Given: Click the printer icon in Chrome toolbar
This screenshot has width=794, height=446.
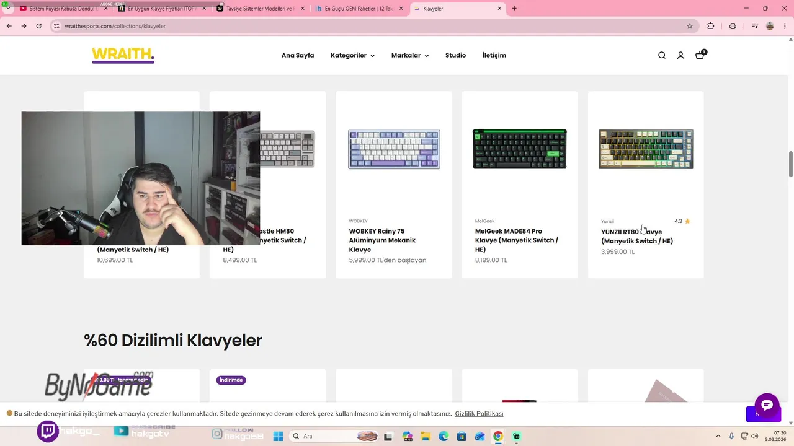Looking at the screenshot, I should (733, 26).
